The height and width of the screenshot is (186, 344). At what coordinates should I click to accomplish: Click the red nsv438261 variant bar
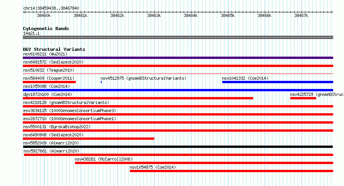coord(204,163)
